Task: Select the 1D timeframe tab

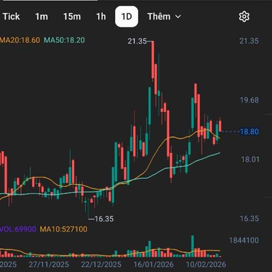Action: tap(126, 17)
